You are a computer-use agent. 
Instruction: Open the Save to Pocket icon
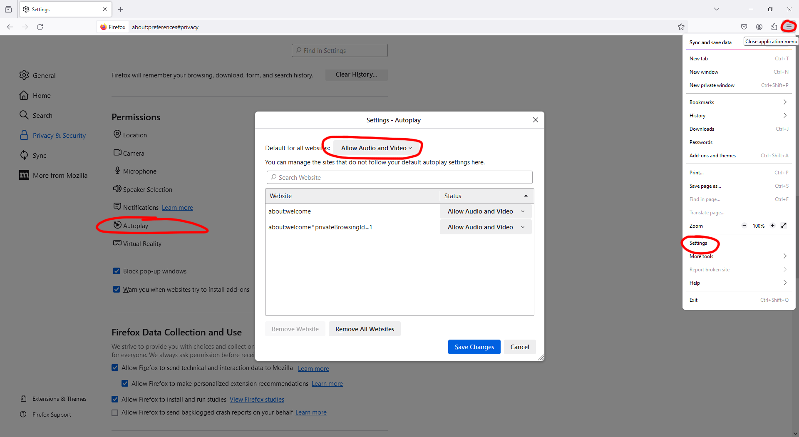pyautogui.click(x=744, y=27)
